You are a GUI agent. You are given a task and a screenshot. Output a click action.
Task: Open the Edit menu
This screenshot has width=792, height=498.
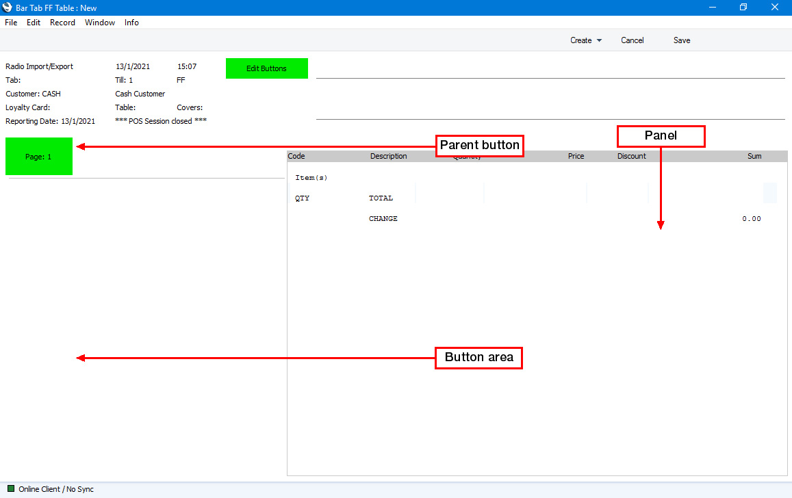(x=34, y=23)
